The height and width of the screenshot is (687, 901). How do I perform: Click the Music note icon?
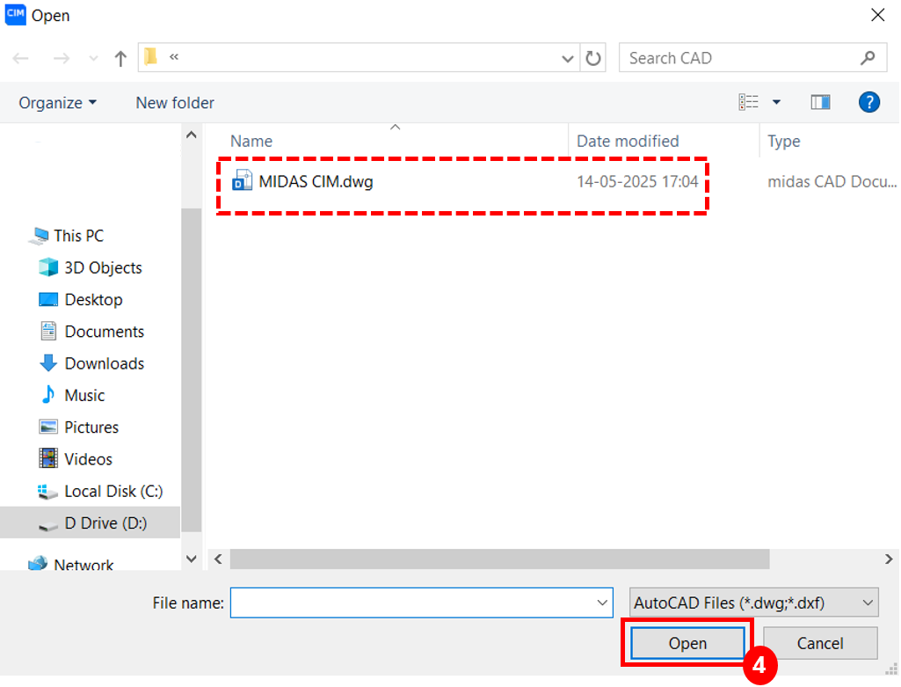(x=48, y=395)
